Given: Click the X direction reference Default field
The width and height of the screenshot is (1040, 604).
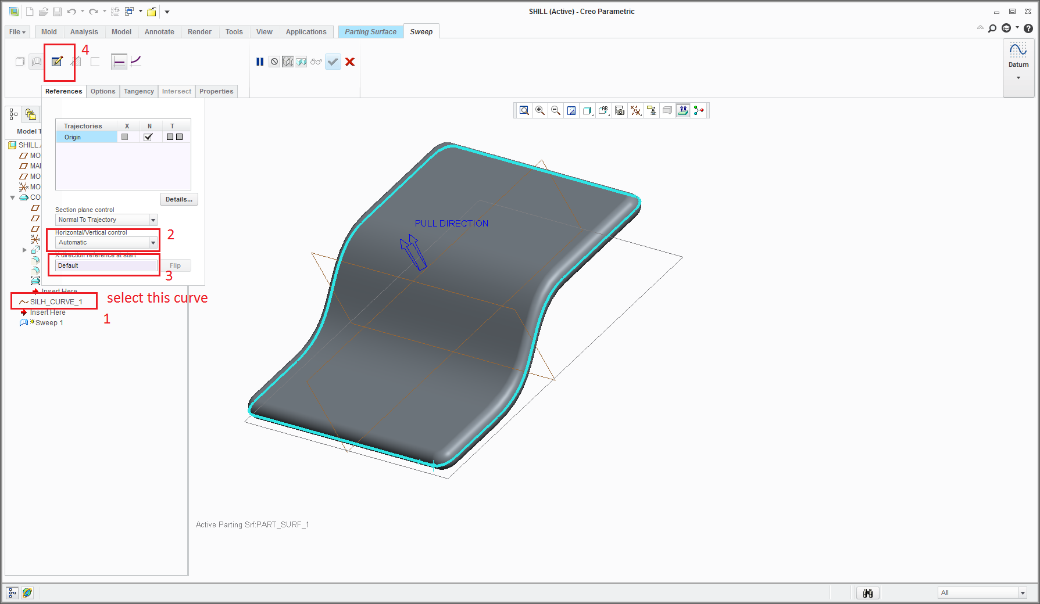Looking at the screenshot, I should coord(106,265).
